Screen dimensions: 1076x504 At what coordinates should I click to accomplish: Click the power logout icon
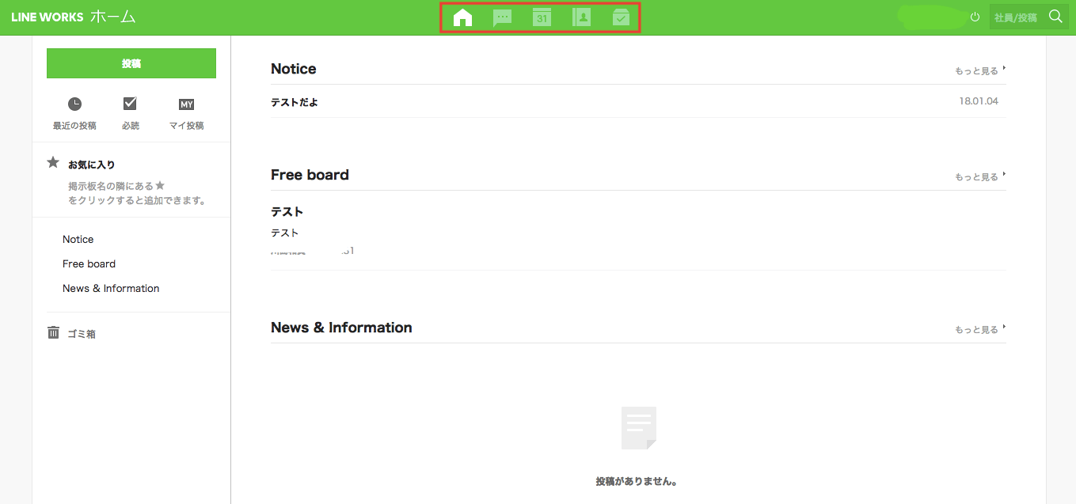[x=975, y=17]
